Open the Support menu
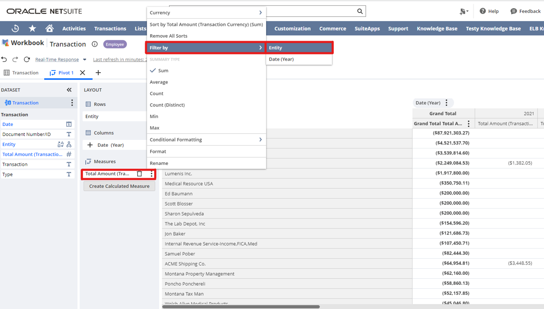 click(398, 29)
